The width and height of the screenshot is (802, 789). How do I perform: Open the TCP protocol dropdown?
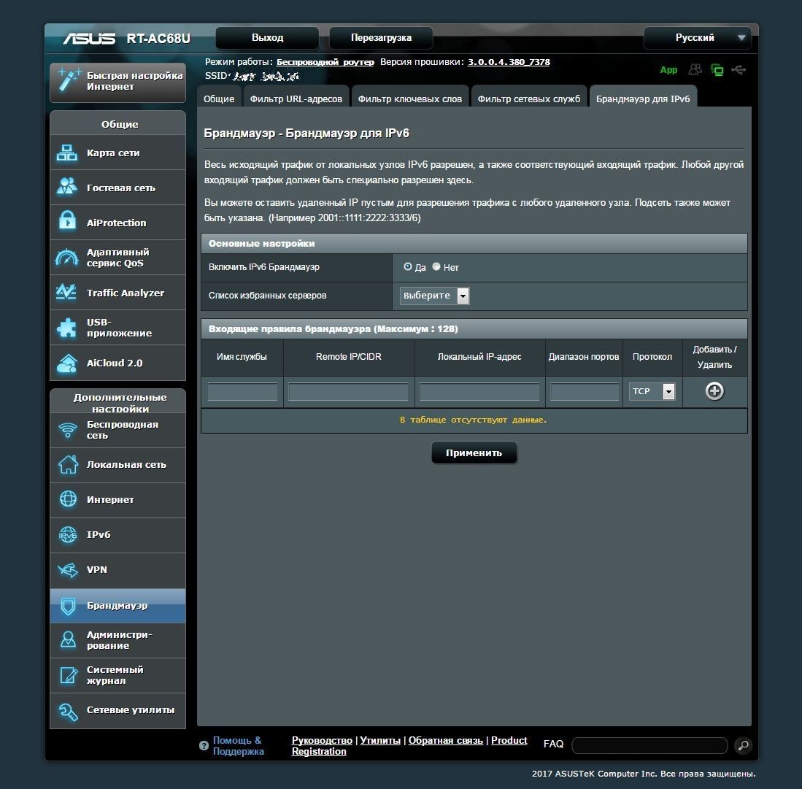652,391
